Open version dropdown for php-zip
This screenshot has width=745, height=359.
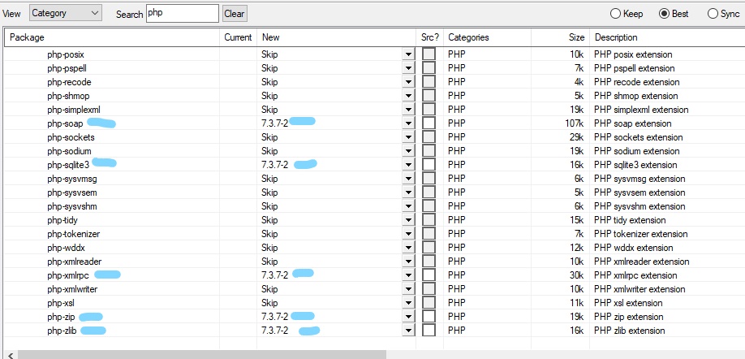pyautogui.click(x=408, y=316)
